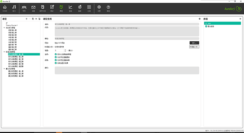
Task: Toggle the first checkbox beside 选项
Action: [56, 54]
